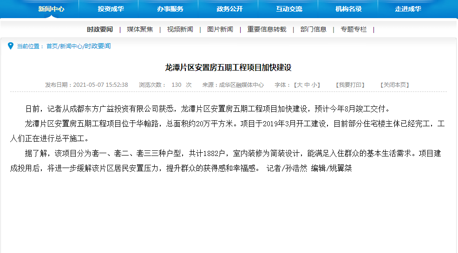Screen dimensions: 458x253
Task: Open the 机构名录 main menu
Action: [x=348, y=9]
